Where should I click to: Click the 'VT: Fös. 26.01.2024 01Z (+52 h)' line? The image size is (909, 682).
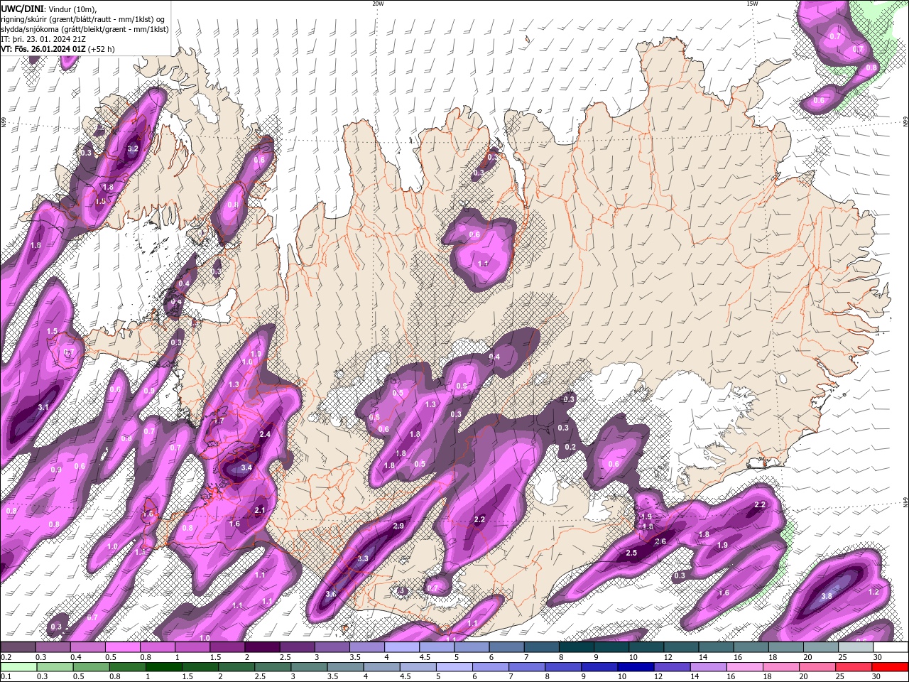tap(58, 49)
